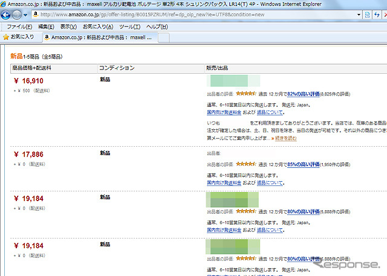Screen dimensions: 387x276
Task: Select the Amazon.co.jp browser tab
Action: pos(100,37)
